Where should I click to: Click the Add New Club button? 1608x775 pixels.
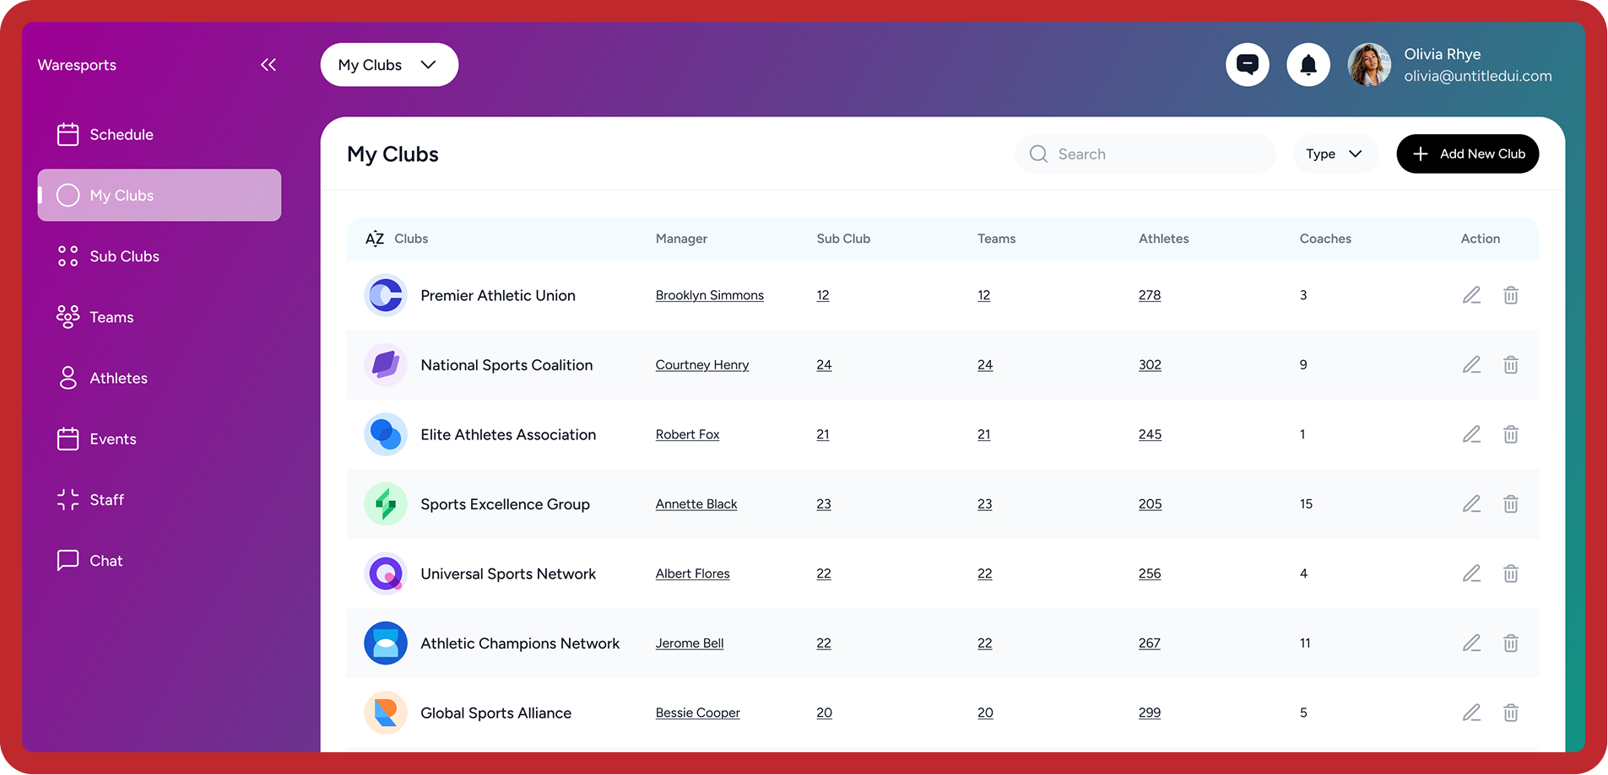tap(1467, 154)
